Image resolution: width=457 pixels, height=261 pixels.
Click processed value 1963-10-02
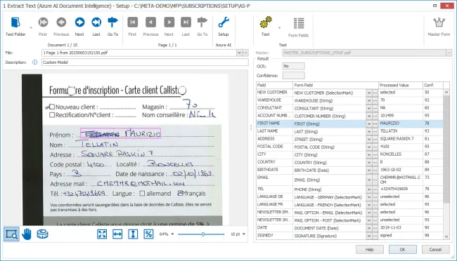pyautogui.click(x=390, y=170)
